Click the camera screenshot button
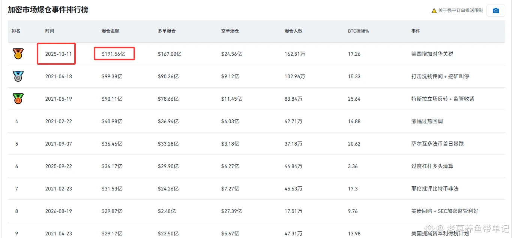Screen dimensions: 512x238 pos(495,10)
